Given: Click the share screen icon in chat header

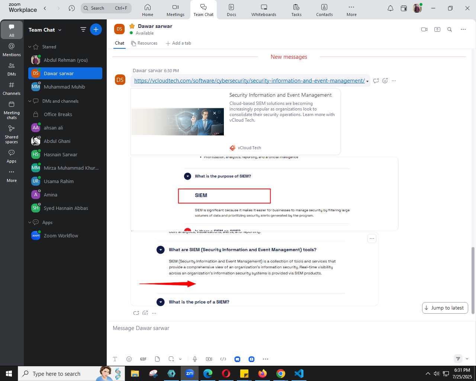Looking at the screenshot, I should (437, 29).
